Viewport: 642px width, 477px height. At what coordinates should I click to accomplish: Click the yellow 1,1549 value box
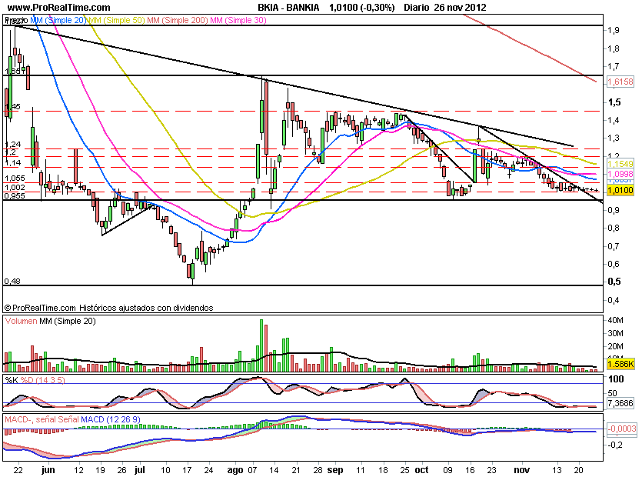(620, 164)
